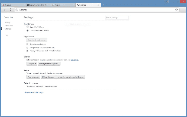The image size is (187, 117).
Task: Maximize the browser window
Action: point(178,2)
